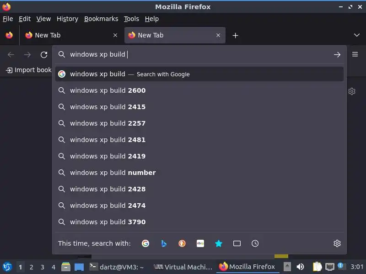Select suggestion 'windows xp build 2474'
The width and height of the screenshot is (366, 274).
pos(199,205)
